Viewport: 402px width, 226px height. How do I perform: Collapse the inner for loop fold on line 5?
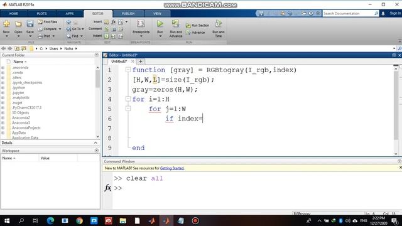point(128,109)
